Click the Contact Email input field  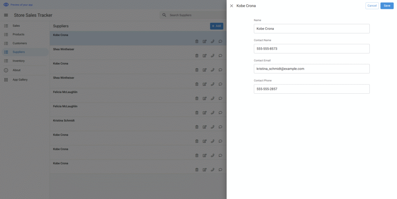[x=311, y=69]
